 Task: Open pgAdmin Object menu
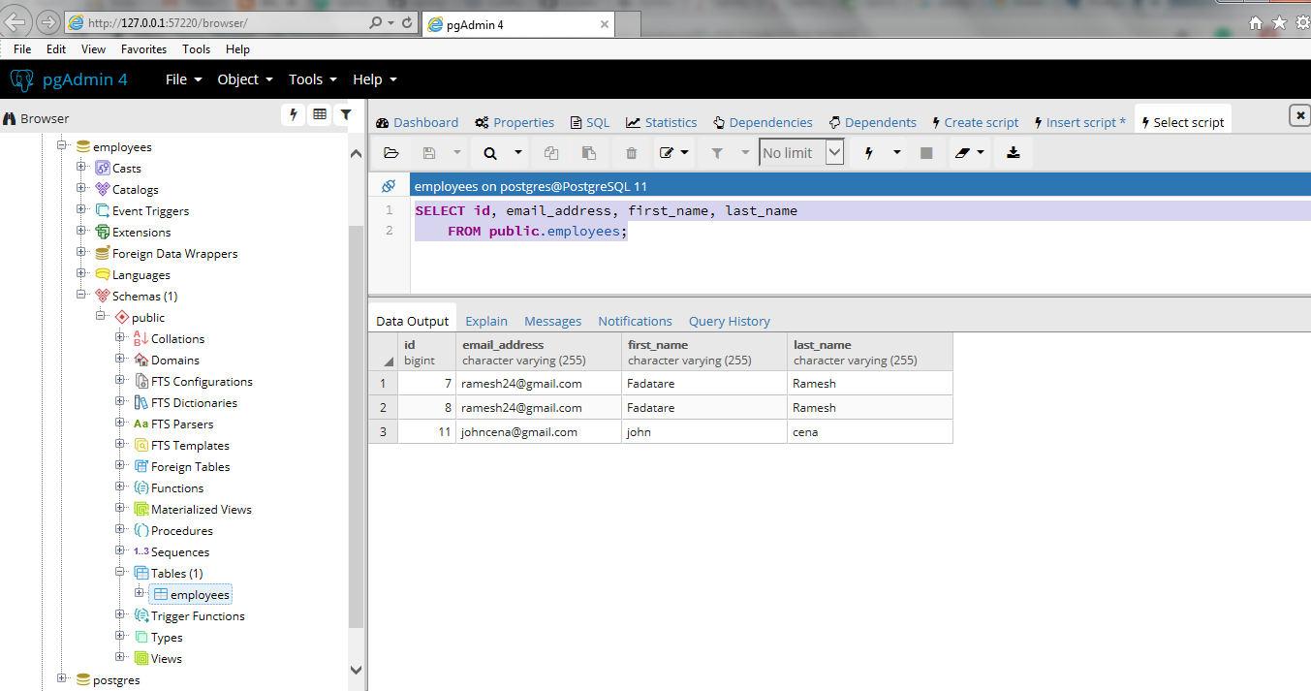(245, 79)
